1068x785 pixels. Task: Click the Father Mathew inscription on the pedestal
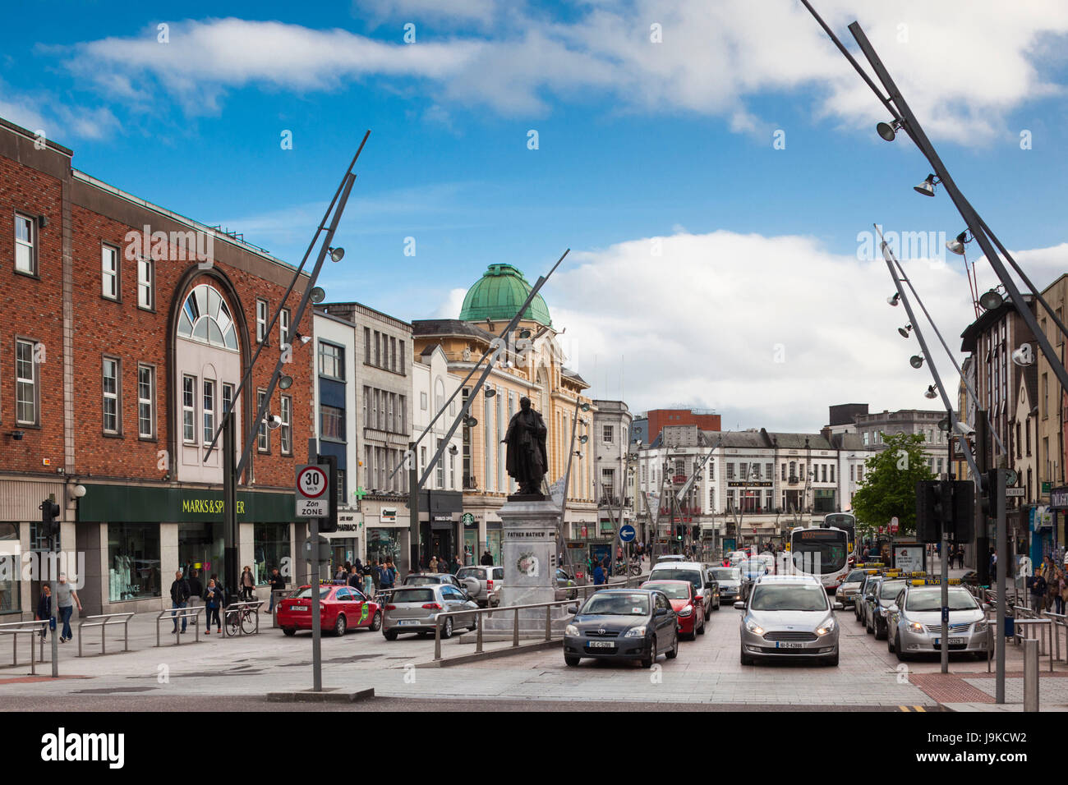527,534
